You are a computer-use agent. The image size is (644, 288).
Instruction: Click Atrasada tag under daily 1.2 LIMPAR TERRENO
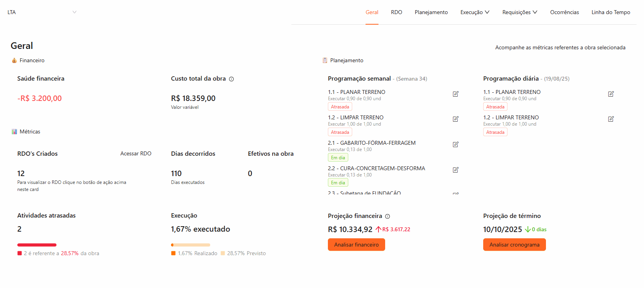click(x=495, y=132)
